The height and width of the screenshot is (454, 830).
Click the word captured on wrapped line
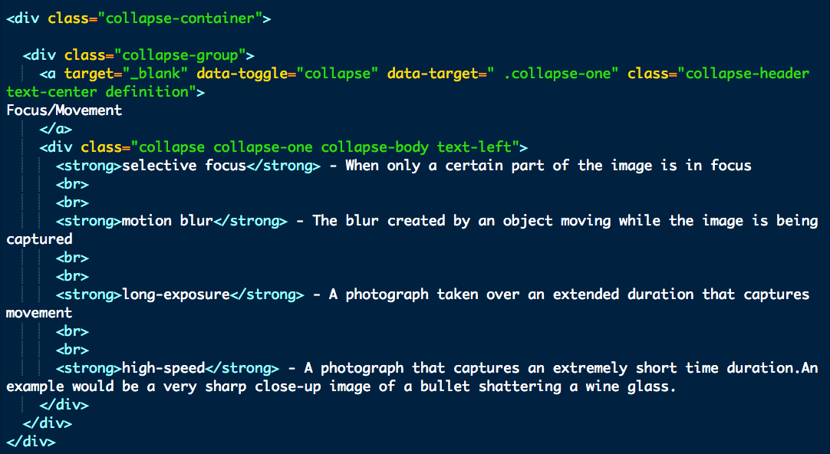pyautogui.click(x=39, y=239)
